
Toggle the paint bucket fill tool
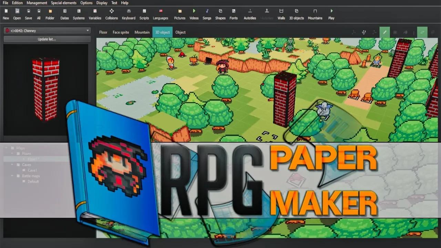click(405, 32)
